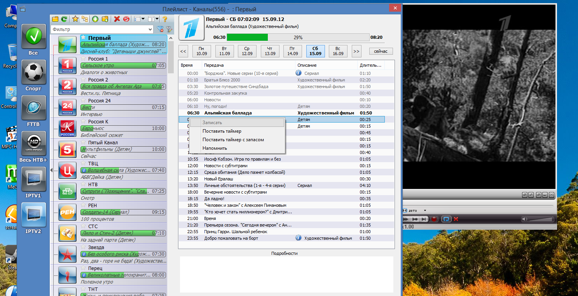Choose Напомнить in the context menu
Screen dimensions: 578x296
tap(237, 148)
